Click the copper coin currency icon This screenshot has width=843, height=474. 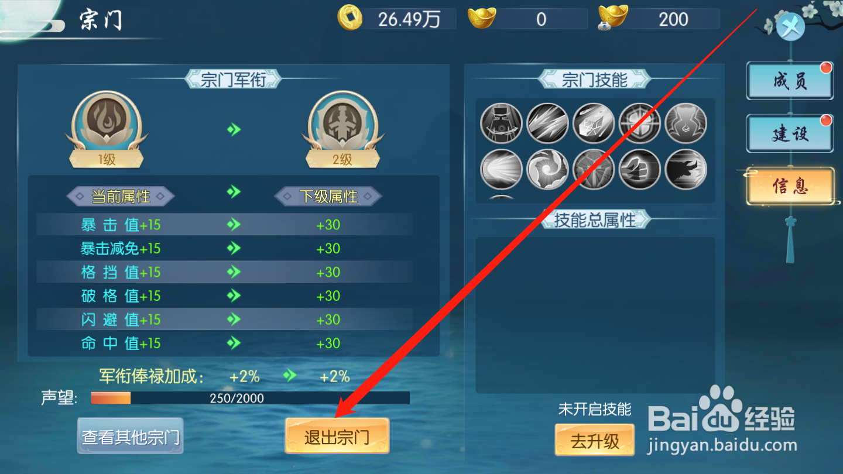(349, 18)
